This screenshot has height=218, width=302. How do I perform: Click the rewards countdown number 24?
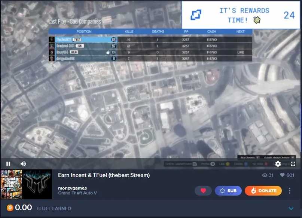tap(289, 15)
